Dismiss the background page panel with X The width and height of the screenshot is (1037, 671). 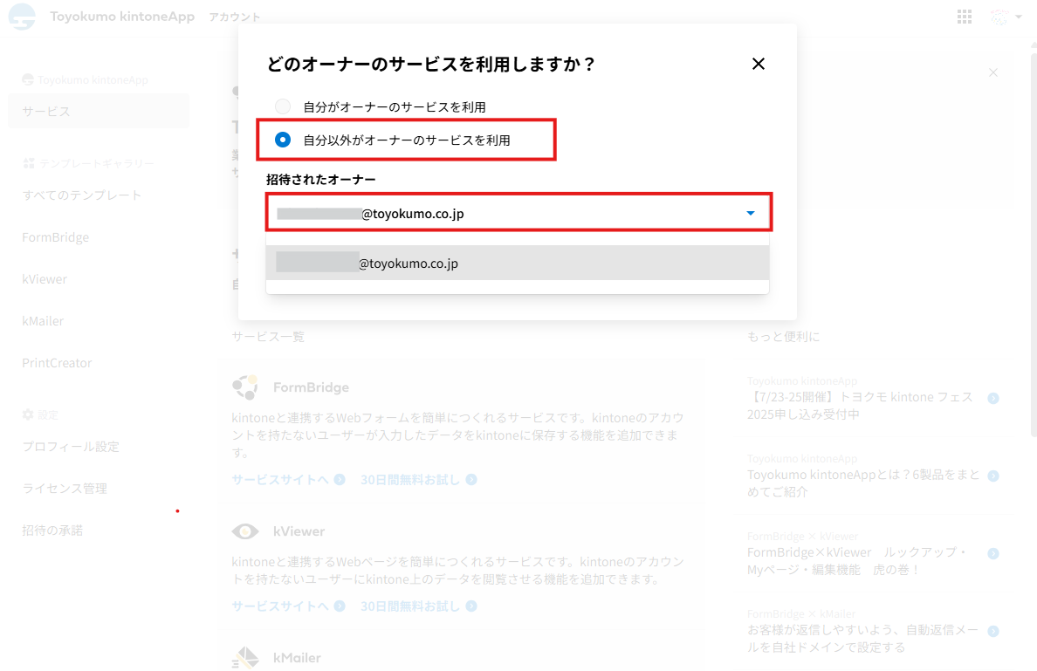click(x=992, y=72)
